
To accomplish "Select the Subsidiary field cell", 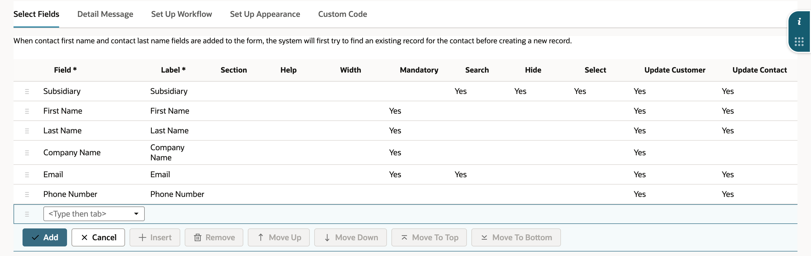I will (x=62, y=91).
